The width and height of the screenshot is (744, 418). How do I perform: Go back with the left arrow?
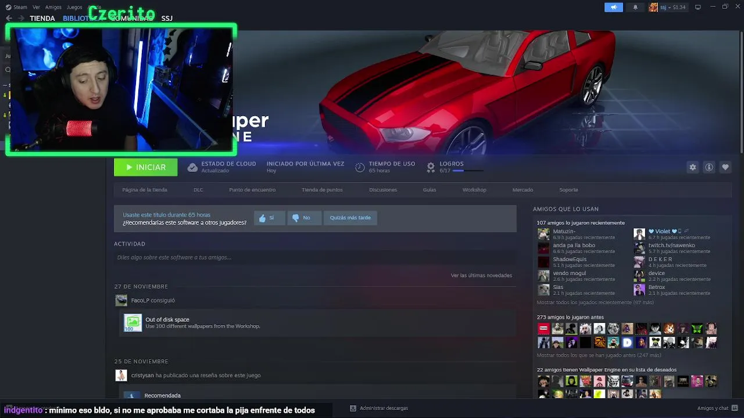(x=9, y=18)
